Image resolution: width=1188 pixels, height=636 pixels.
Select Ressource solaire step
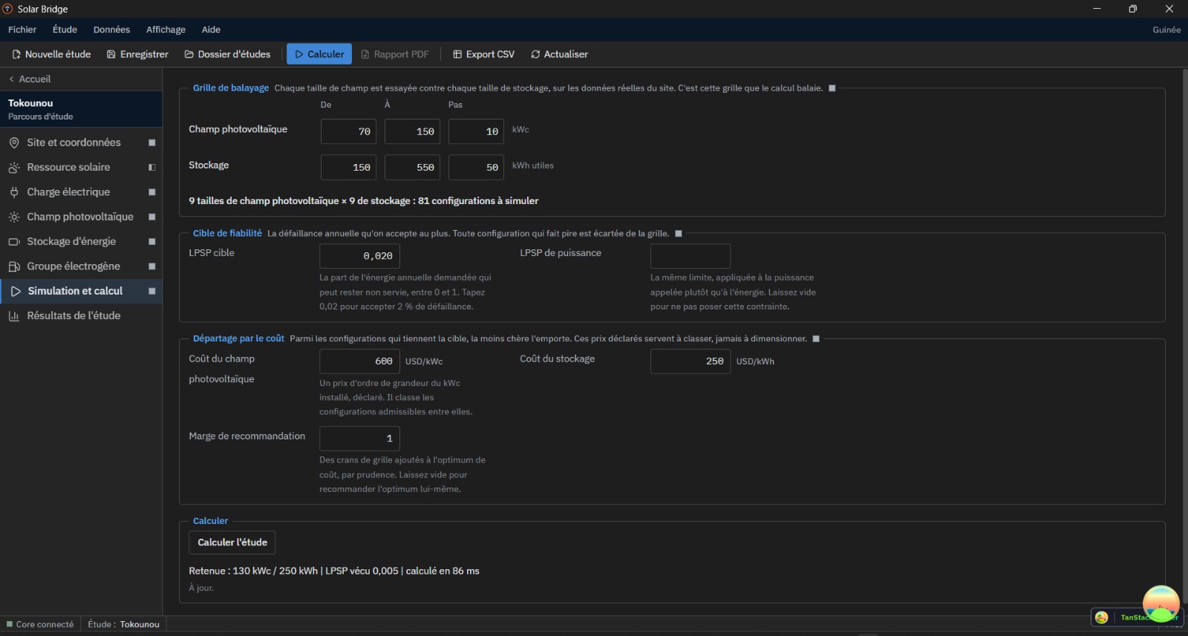click(81, 167)
